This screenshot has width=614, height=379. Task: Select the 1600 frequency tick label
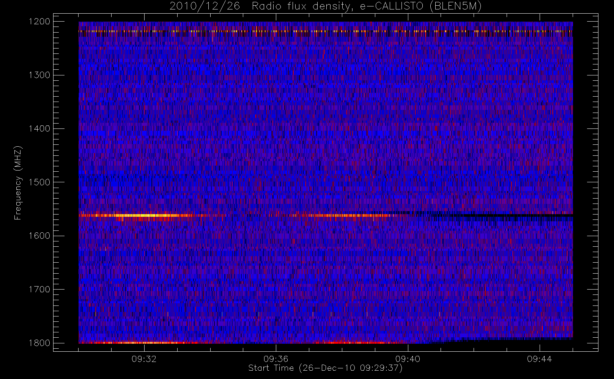coord(39,236)
